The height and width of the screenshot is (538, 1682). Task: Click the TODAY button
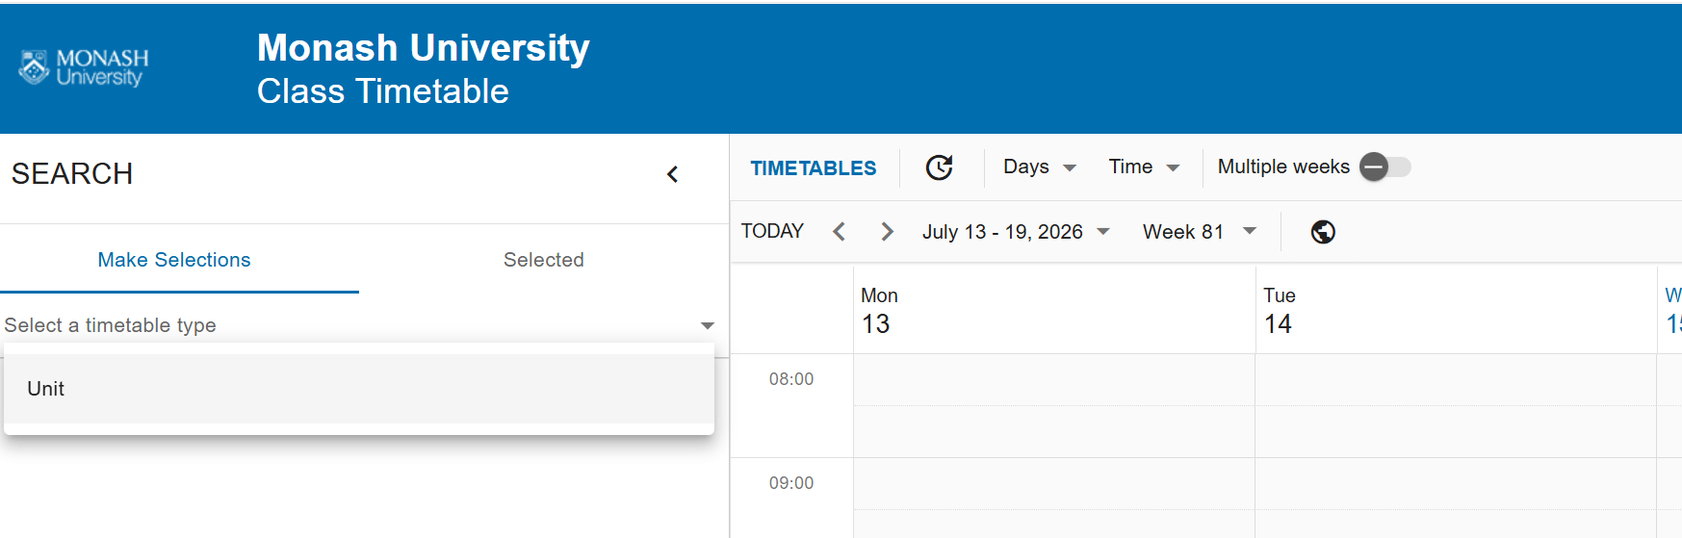tap(772, 231)
